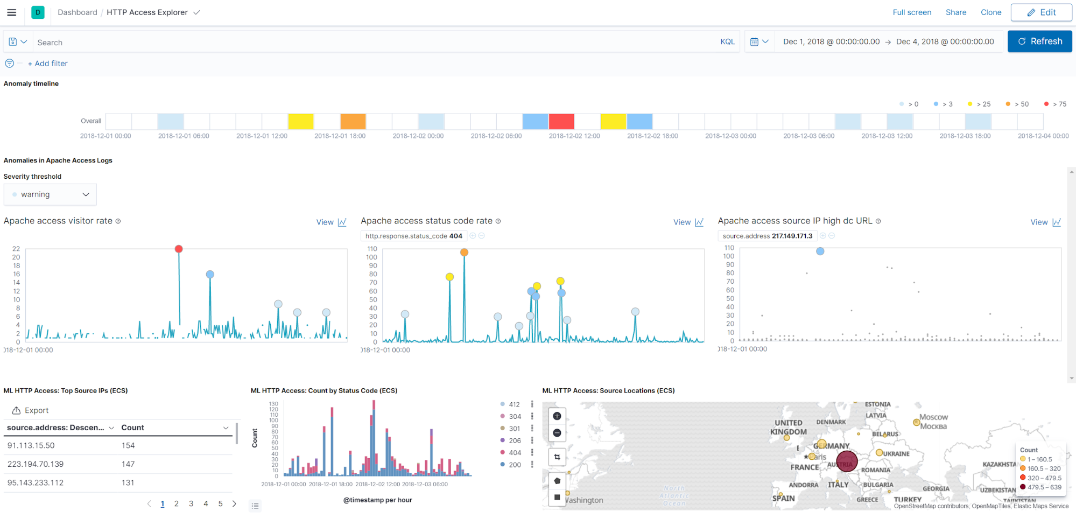Click the Export download icon above source IPs
Screen dimensions: 1076x518
tap(16, 410)
